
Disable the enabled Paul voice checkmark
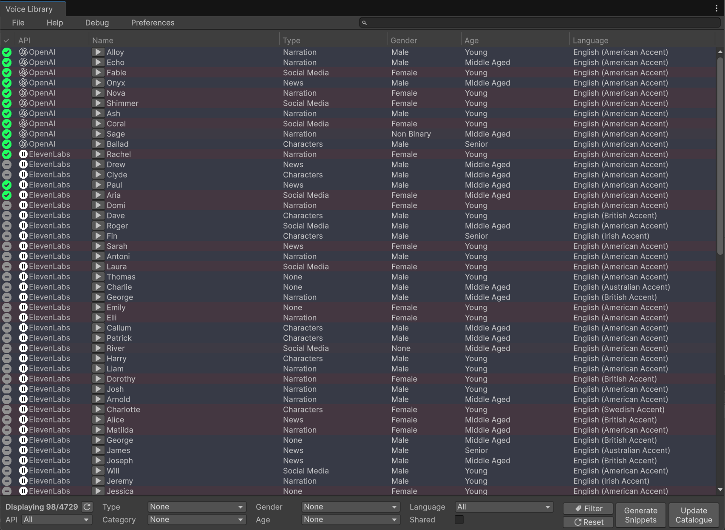(x=7, y=185)
